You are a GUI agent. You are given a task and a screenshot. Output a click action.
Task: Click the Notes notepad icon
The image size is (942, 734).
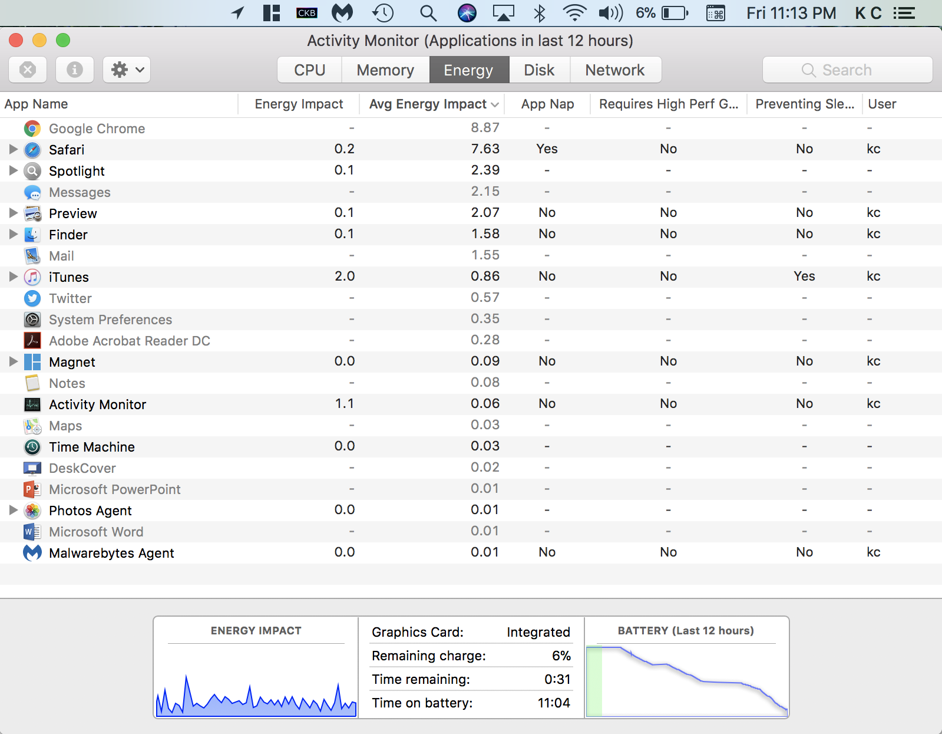(x=32, y=383)
